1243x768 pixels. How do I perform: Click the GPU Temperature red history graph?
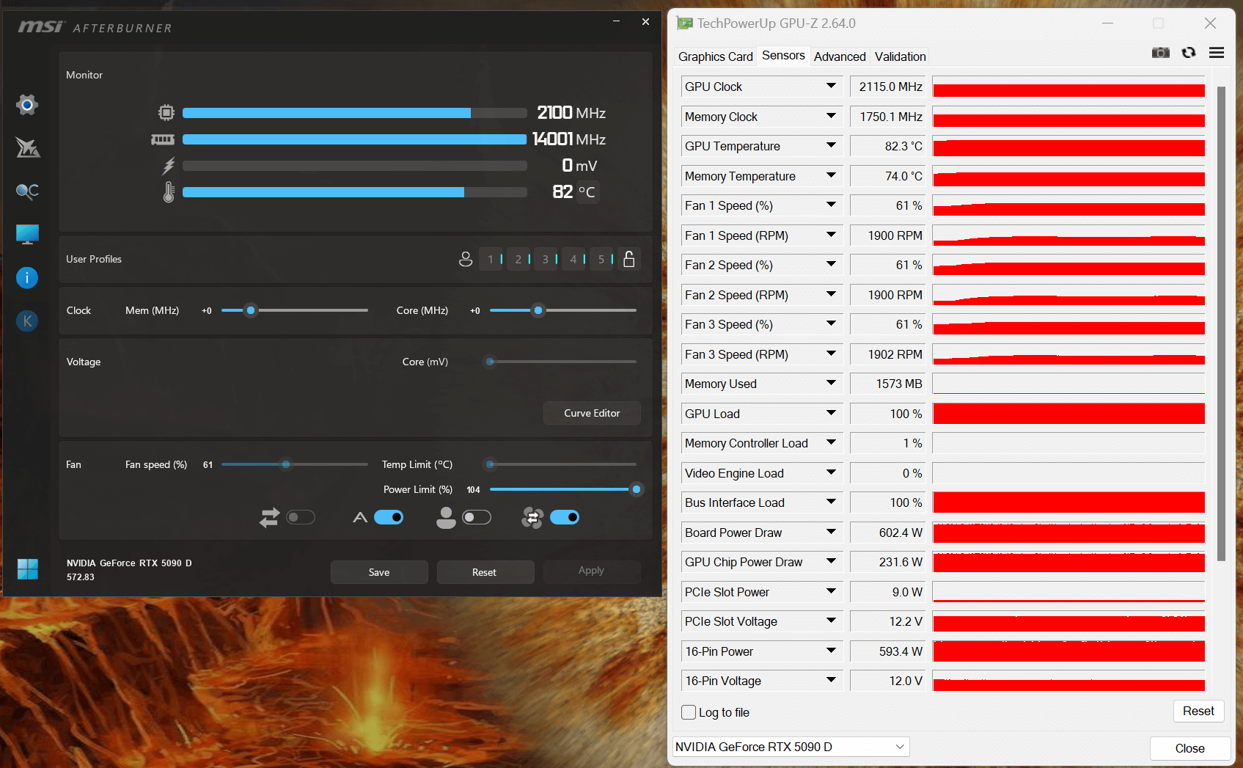pyautogui.click(x=1068, y=146)
